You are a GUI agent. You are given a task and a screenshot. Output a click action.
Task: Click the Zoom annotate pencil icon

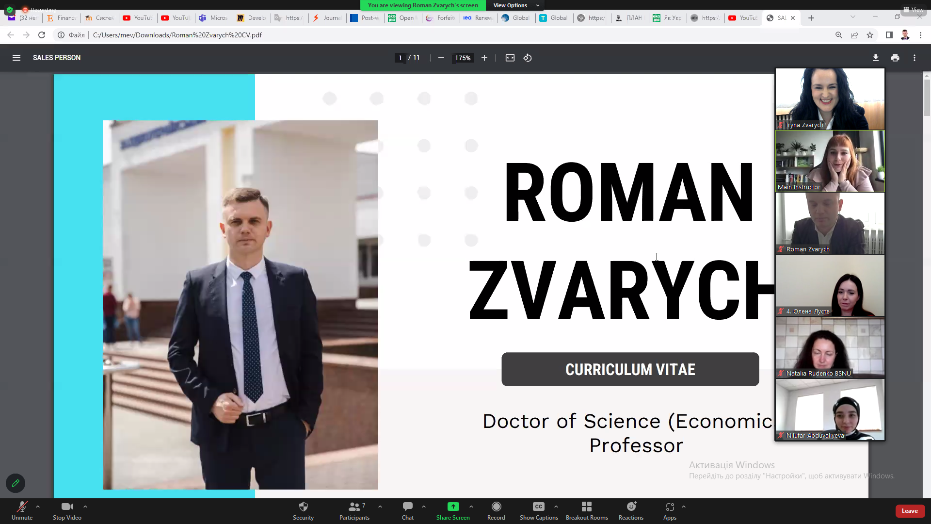(x=16, y=483)
